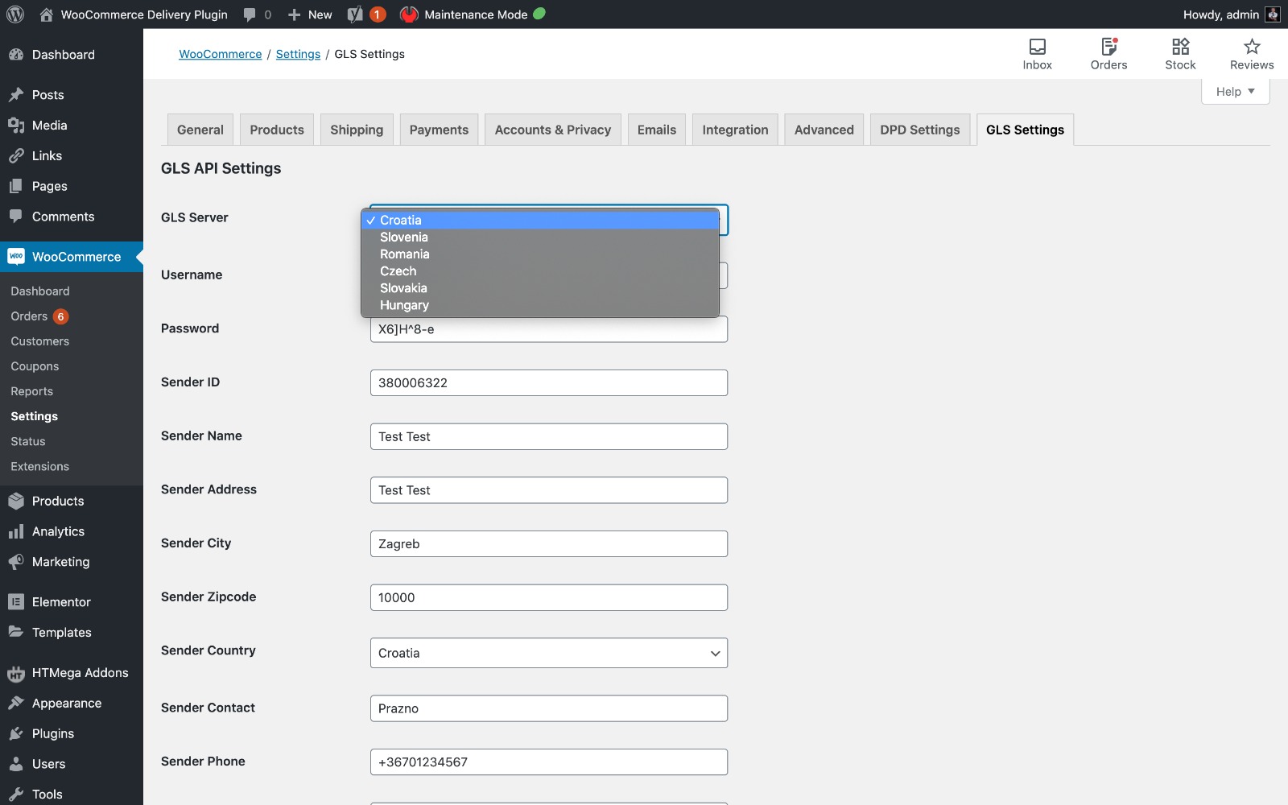Viewport: 1288px width, 805px height.
Task: Open the Accounts & Privacy tab
Action: coord(553,130)
